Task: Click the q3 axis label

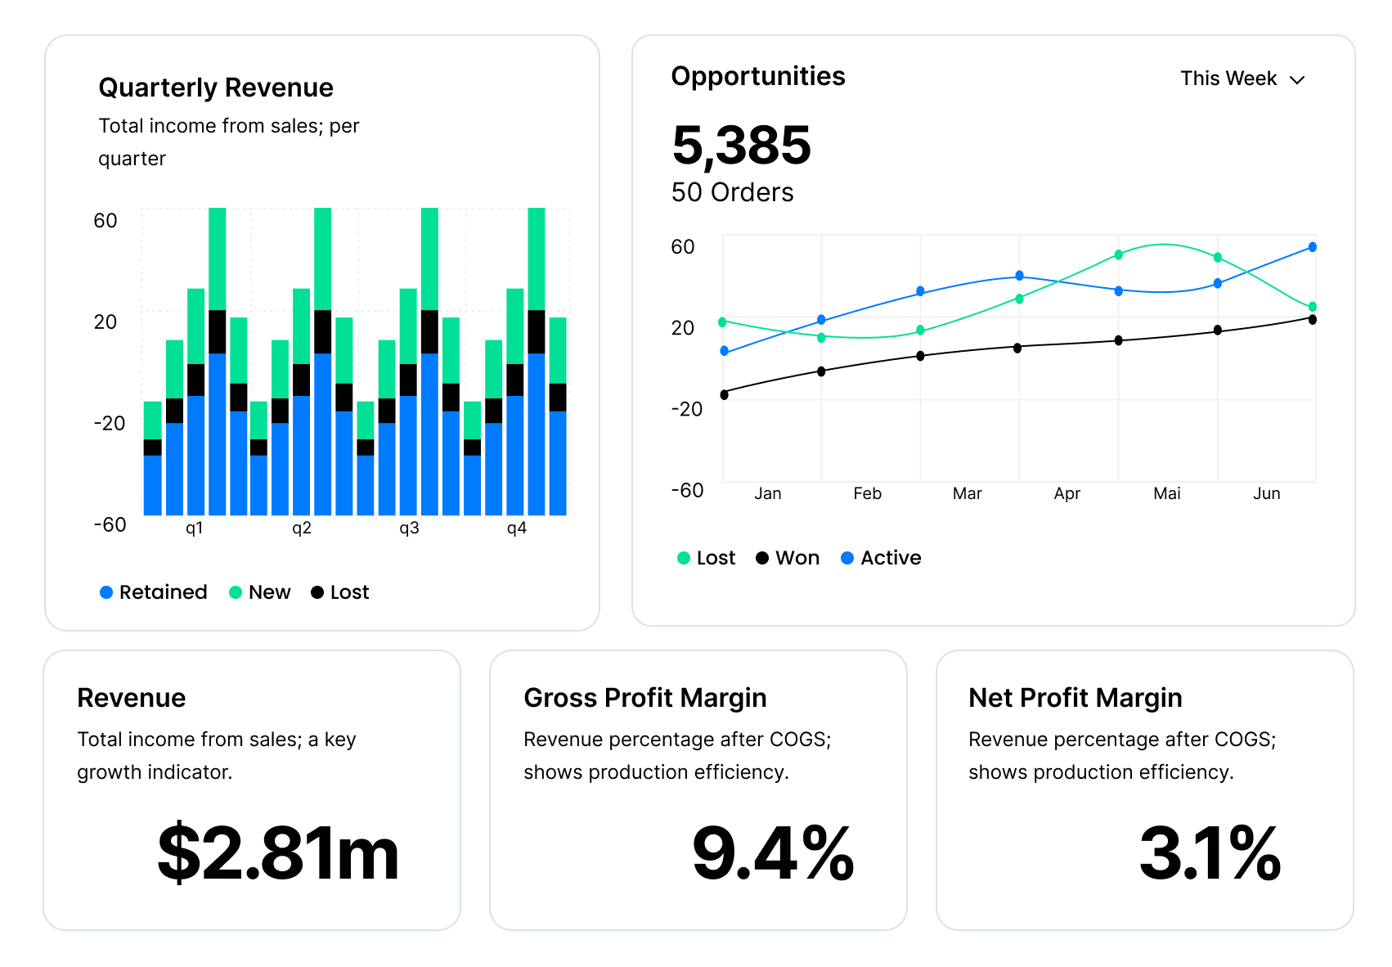Action: tap(409, 528)
